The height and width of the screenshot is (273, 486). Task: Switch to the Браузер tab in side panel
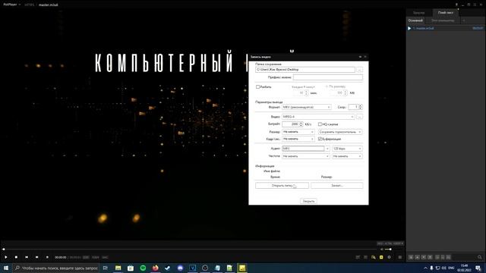418,13
